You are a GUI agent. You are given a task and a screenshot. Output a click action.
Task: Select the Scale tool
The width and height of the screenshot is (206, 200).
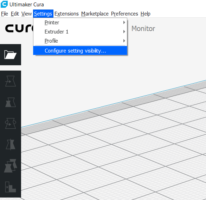[x=11, y=102]
